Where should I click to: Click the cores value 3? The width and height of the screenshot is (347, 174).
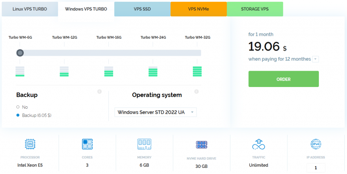pyautogui.click(x=87, y=165)
